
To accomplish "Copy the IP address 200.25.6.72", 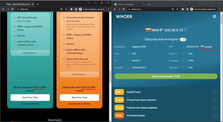I will coord(185,30).
